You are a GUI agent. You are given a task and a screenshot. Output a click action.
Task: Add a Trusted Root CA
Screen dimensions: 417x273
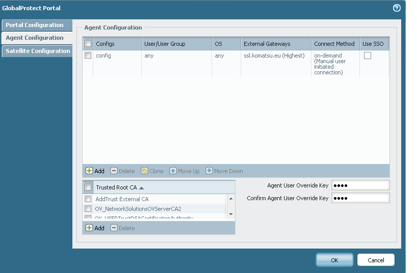[95, 228]
